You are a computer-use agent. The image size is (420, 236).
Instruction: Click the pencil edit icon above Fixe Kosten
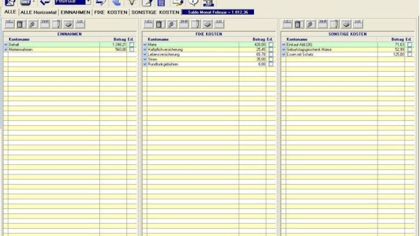196,24
